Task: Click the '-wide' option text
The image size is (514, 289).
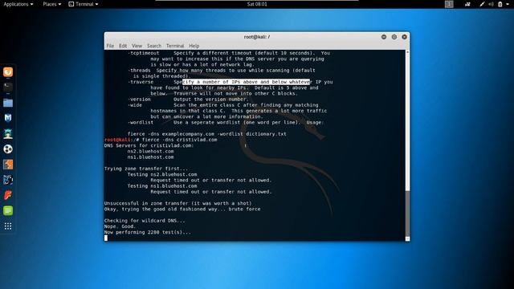Action: [135, 105]
